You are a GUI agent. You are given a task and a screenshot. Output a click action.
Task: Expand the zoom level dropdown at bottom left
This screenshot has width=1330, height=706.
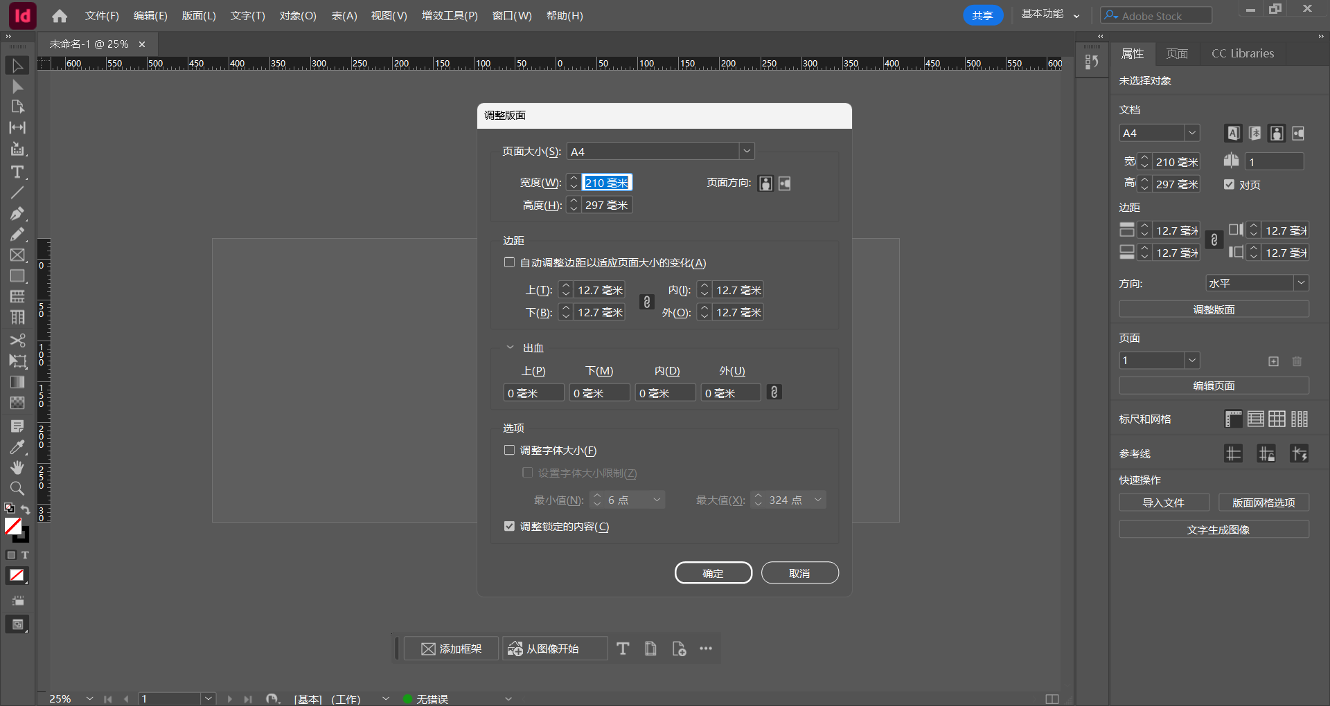(89, 698)
